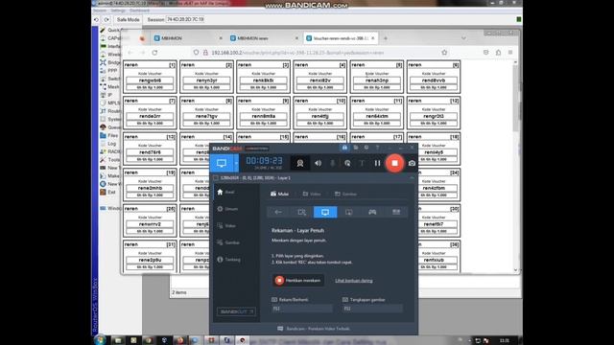Viewport: 614px width, 345px height.
Task: Click the BANDICUT button
Action: coord(237,311)
